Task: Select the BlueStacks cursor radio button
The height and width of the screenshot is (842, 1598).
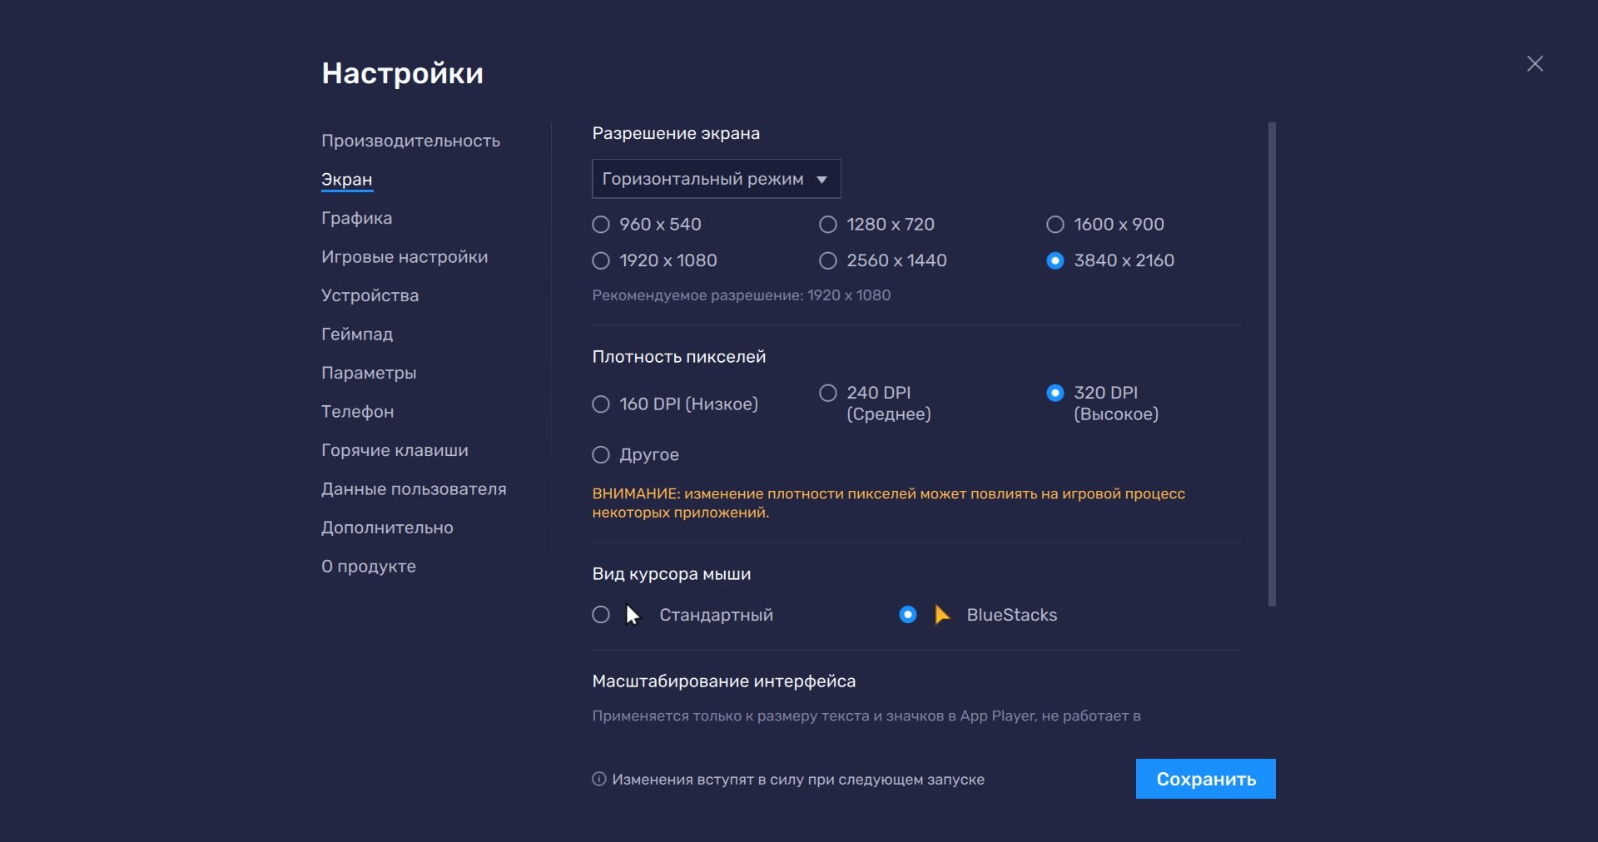Action: tap(907, 615)
